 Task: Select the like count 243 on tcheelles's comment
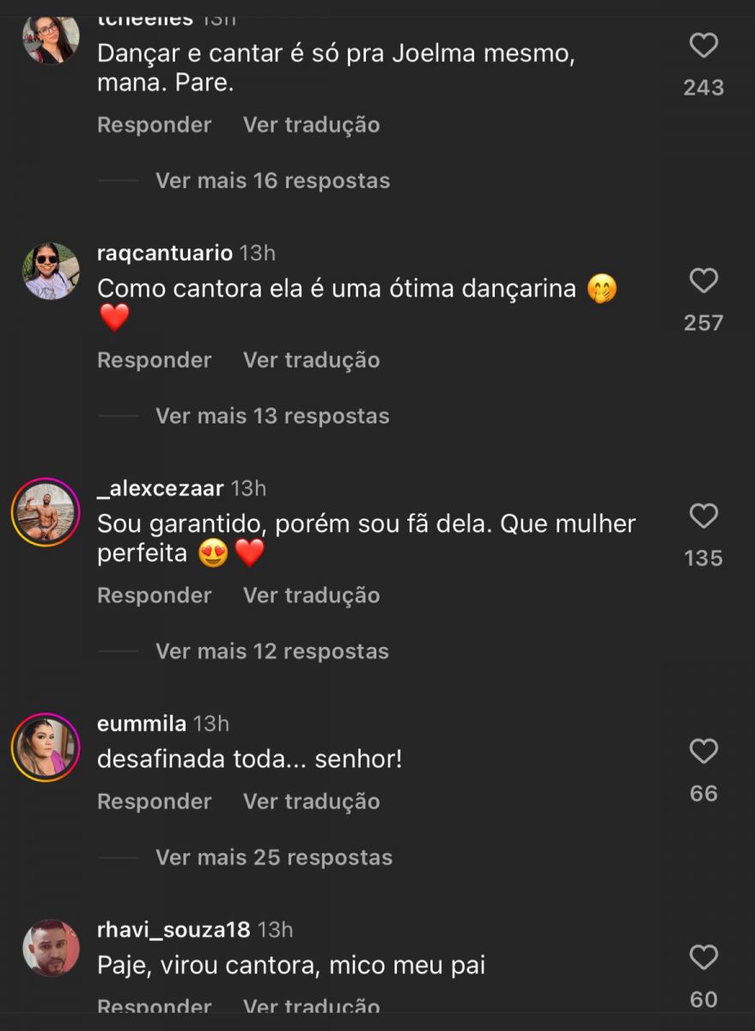(703, 87)
